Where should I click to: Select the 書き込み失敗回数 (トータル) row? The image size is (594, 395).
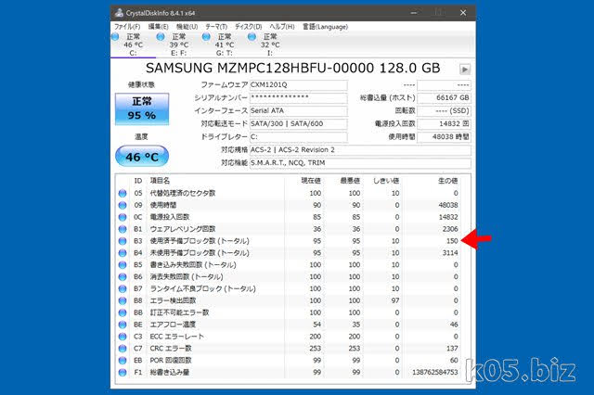coord(289,265)
